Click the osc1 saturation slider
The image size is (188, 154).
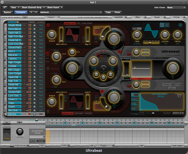61,35
